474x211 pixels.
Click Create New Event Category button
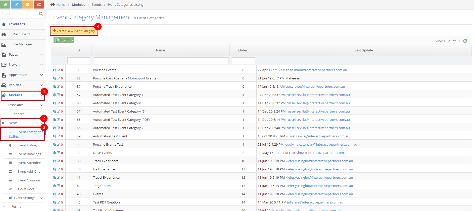coord(74,31)
